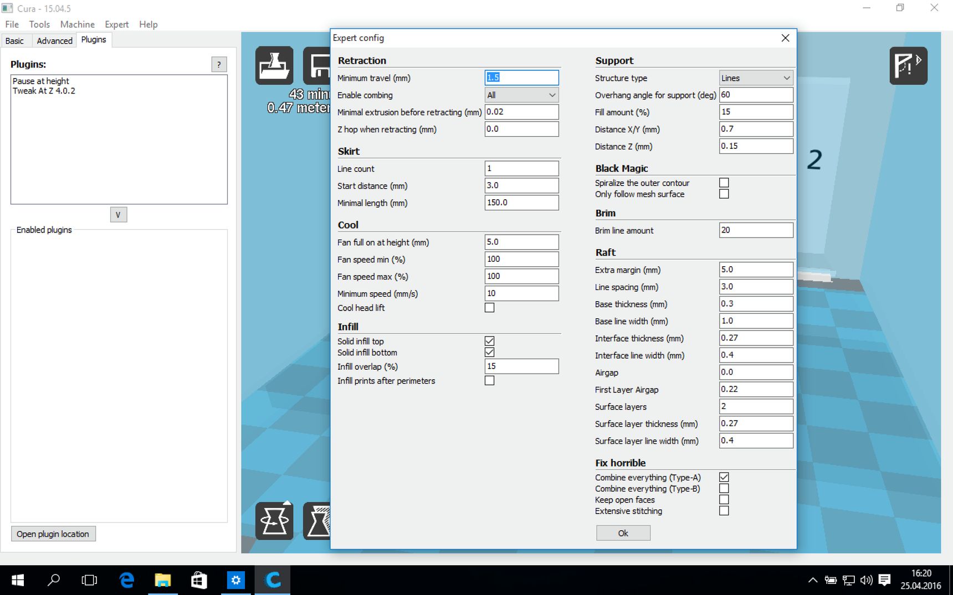Click the plugins help ? button
Viewport: 953px width, 595px height.
pos(219,64)
